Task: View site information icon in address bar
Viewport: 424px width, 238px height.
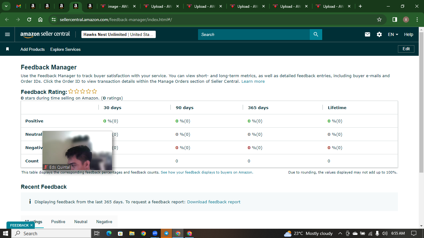Action: [x=54, y=20]
